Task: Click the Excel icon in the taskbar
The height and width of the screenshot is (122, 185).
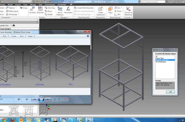Action: pyautogui.click(x=81, y=120)
